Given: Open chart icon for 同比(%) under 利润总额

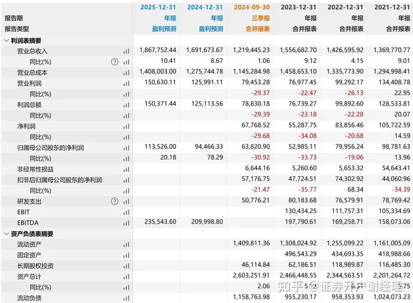Looking at the screenshot, I should [126, 116].
